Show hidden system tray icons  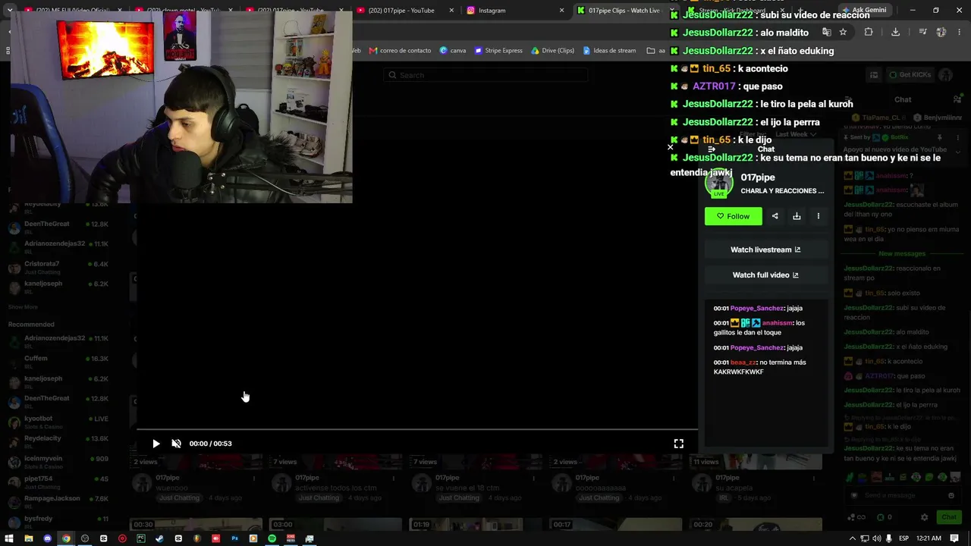853,538
